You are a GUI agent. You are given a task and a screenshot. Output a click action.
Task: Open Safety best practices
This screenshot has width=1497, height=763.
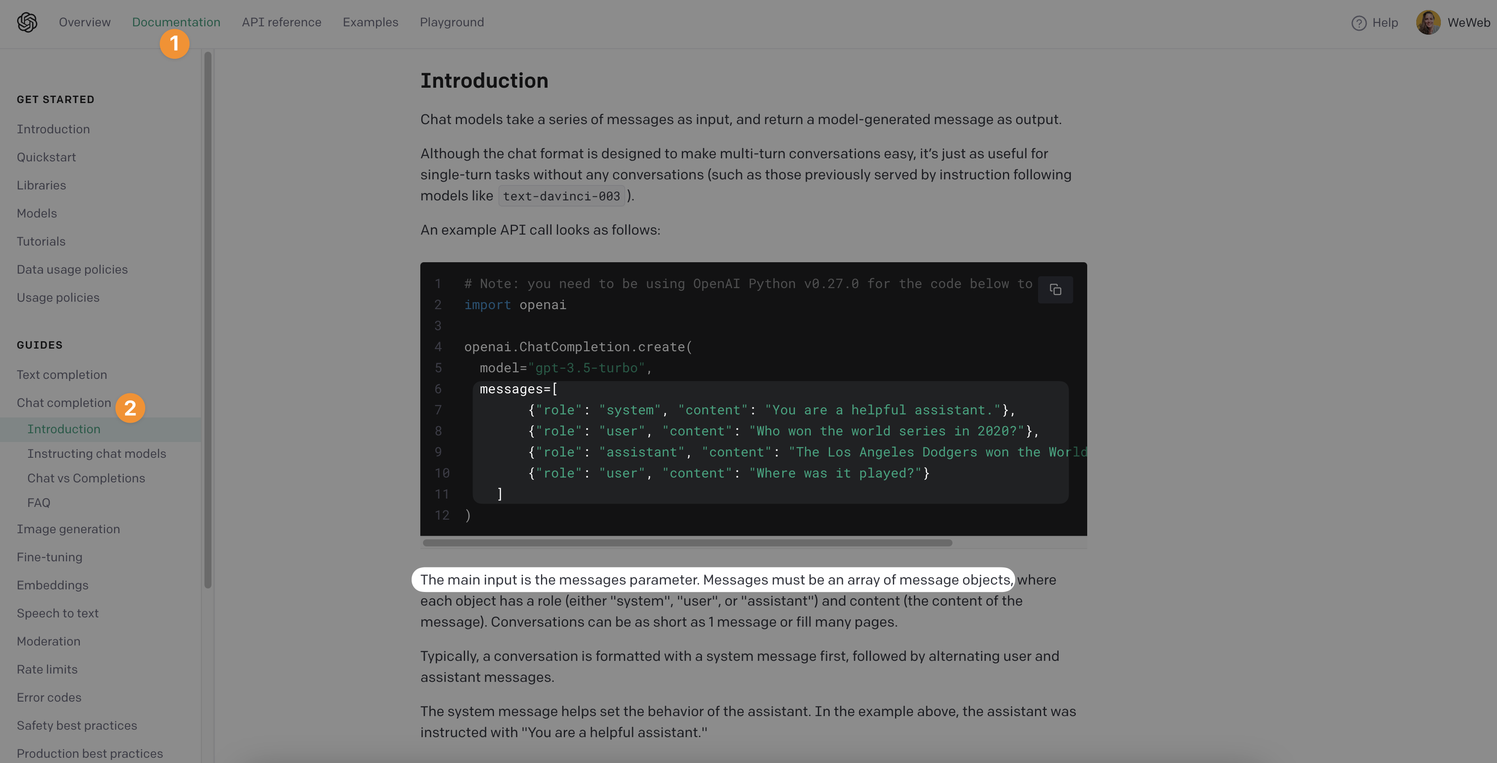click(x=77, y=725)
